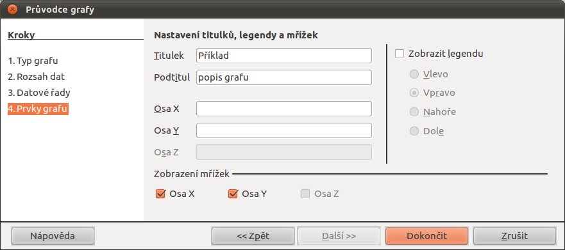The height and width of the screenshot is (250, 565).
Task: Click the Titulek field containing Příklad
Action: pyautogui.click(x=284, y=56)
